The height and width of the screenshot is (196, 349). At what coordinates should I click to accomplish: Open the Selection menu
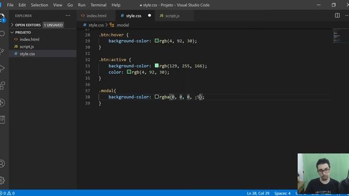[39, 5]
